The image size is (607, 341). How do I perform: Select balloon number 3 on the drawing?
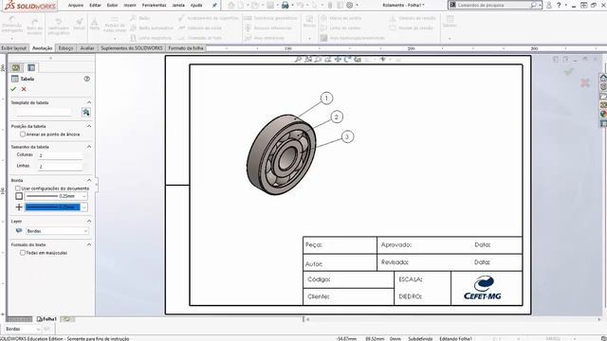point(347,136)
